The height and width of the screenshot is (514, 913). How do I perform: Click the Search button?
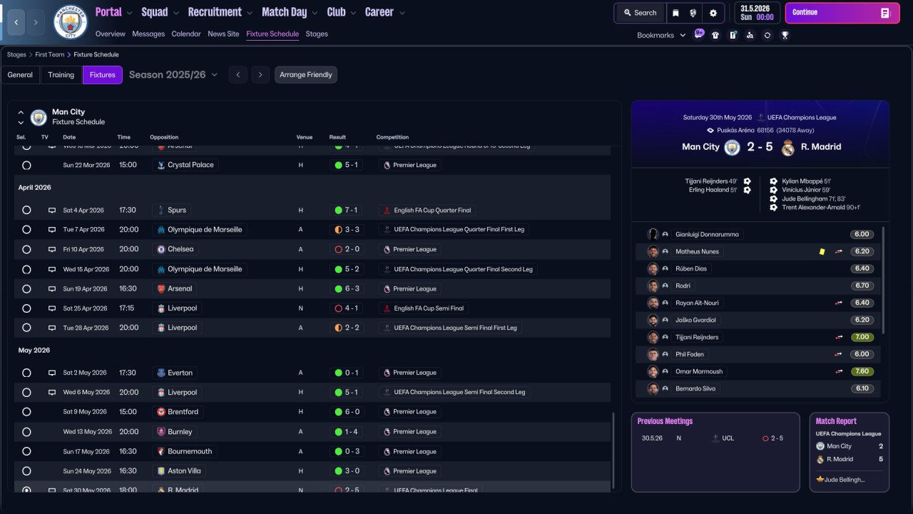[640, 13]
